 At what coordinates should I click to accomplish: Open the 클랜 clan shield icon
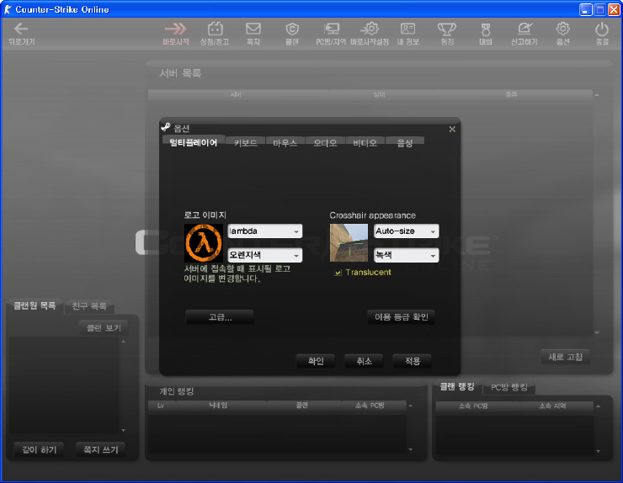(x=292, y=29)
